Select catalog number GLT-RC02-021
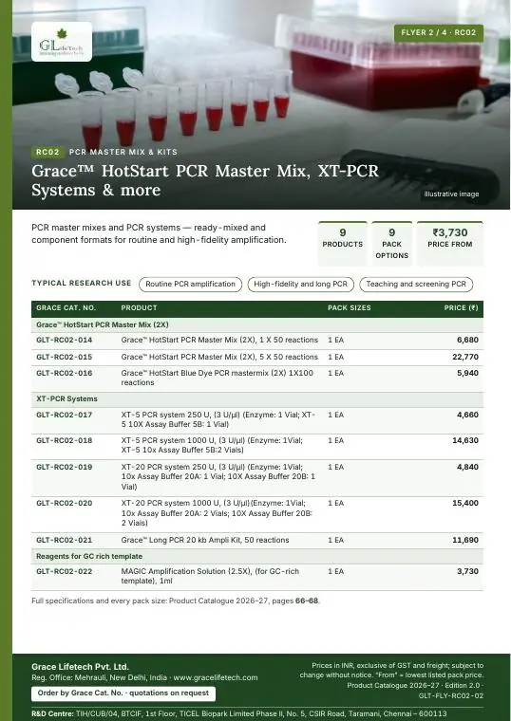Image resolution: width=511 pixels, height=721 pixels. 64,541
